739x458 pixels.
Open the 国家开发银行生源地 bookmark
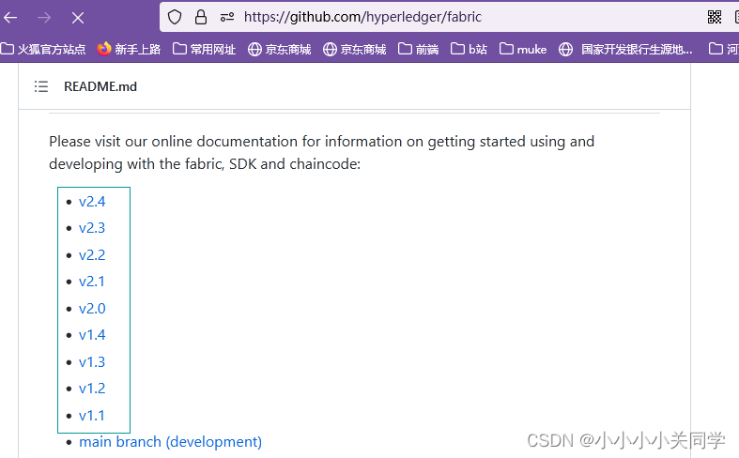(625, 49)
